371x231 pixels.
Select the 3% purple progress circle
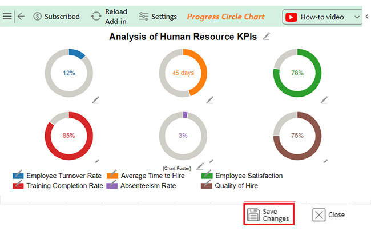pyautogui.click(x=183, y=136)
